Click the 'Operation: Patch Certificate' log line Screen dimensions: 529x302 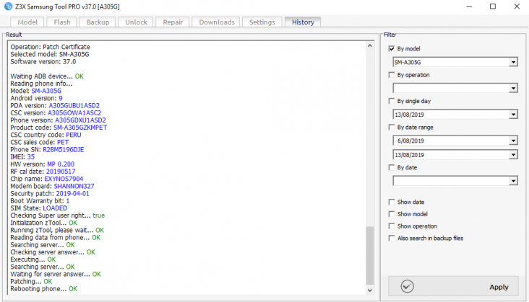pyautogui.click(x=51, y=47)
